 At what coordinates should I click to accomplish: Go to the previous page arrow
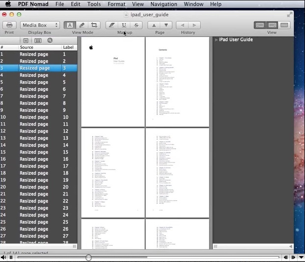click(x=154, y=25)
